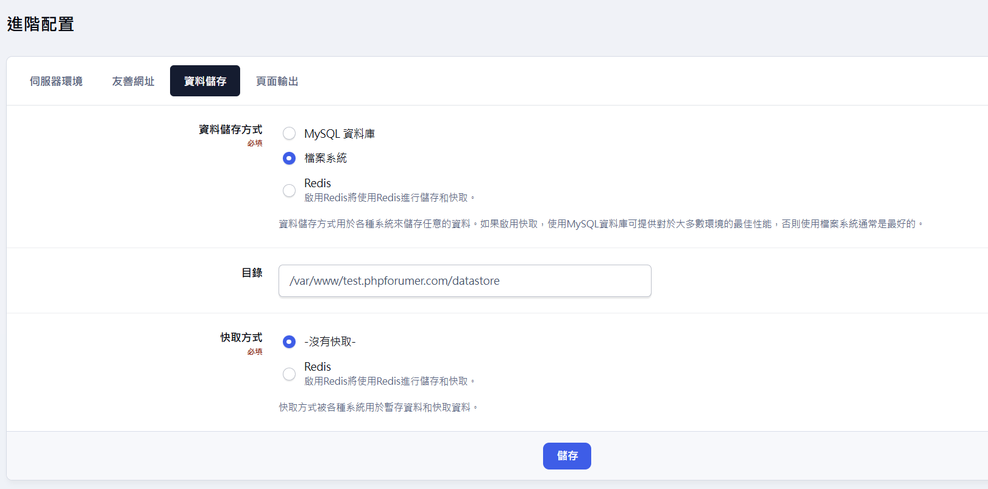The height and width of the screenshot is (489, 988).
Task: Click the cache method help text
Action: click(378, 407)
